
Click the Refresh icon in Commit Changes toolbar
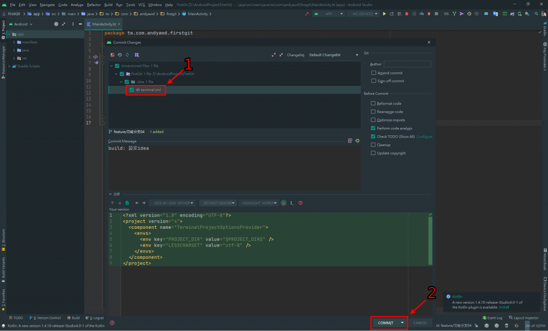127,55
